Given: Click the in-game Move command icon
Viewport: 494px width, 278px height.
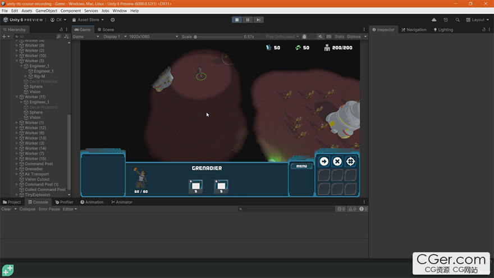Looking at the screenshot, I should coord(324,161).
